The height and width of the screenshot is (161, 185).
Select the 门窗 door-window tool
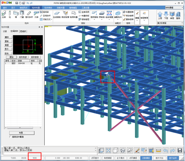[x=22, y=14]
